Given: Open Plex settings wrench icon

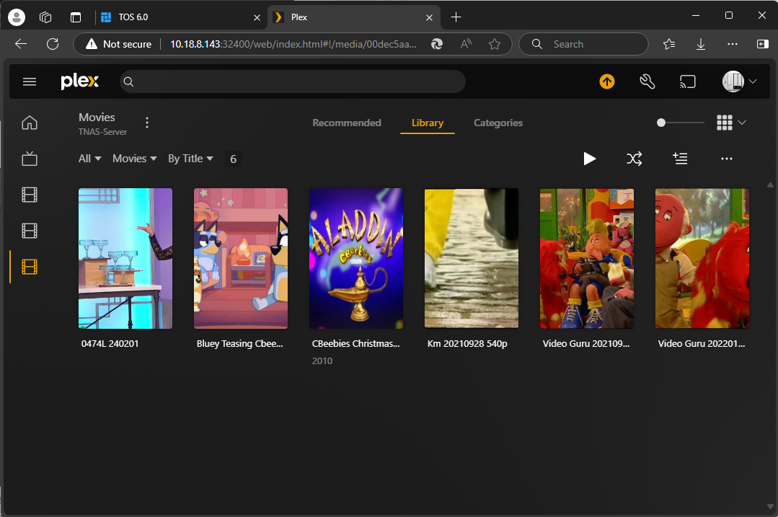Looking at the screenshot, I should pos(647,81).
